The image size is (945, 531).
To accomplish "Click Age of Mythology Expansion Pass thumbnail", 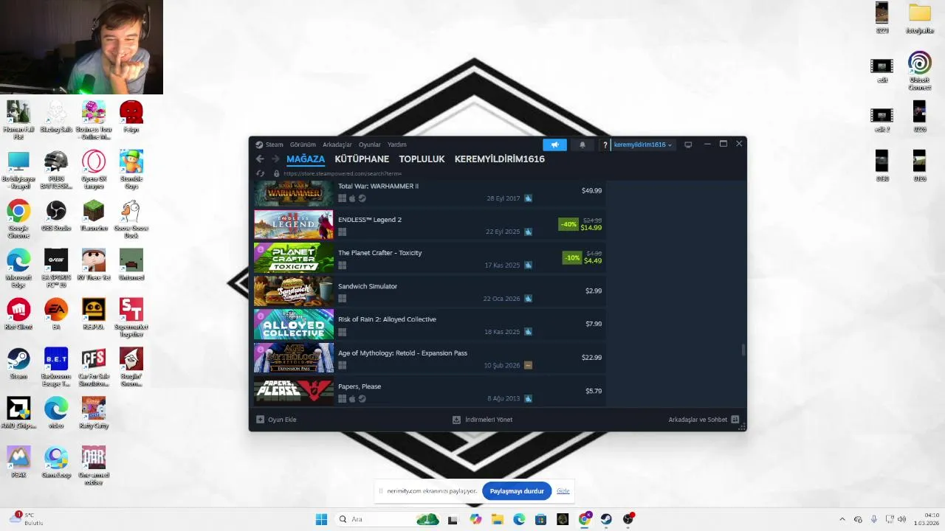I will click(294, 358).
